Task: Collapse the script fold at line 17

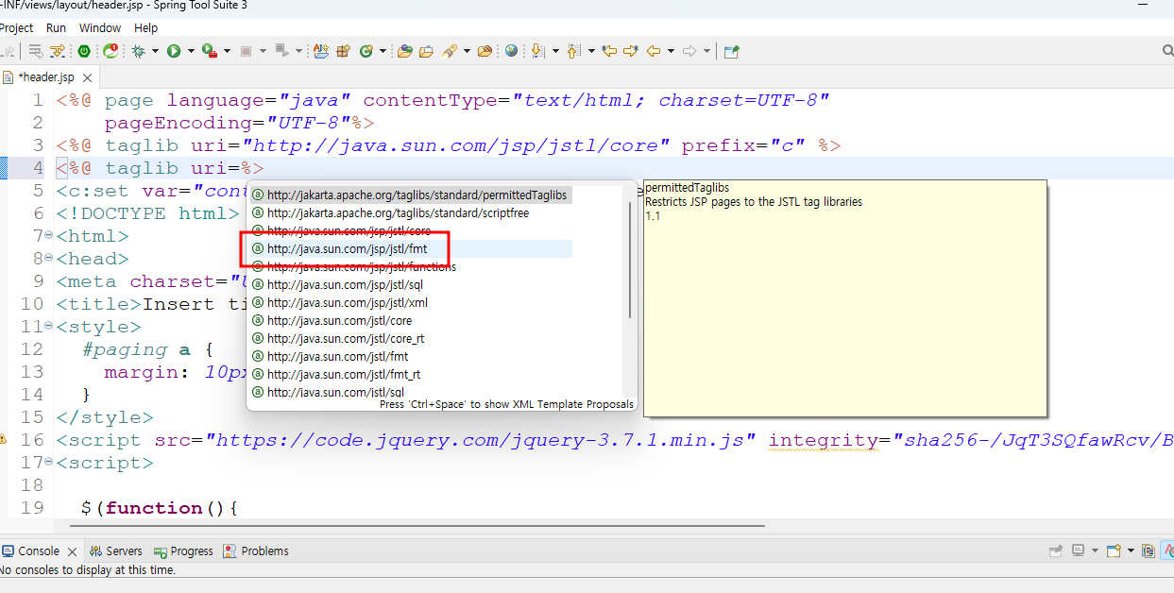Action: coord(48,462)
